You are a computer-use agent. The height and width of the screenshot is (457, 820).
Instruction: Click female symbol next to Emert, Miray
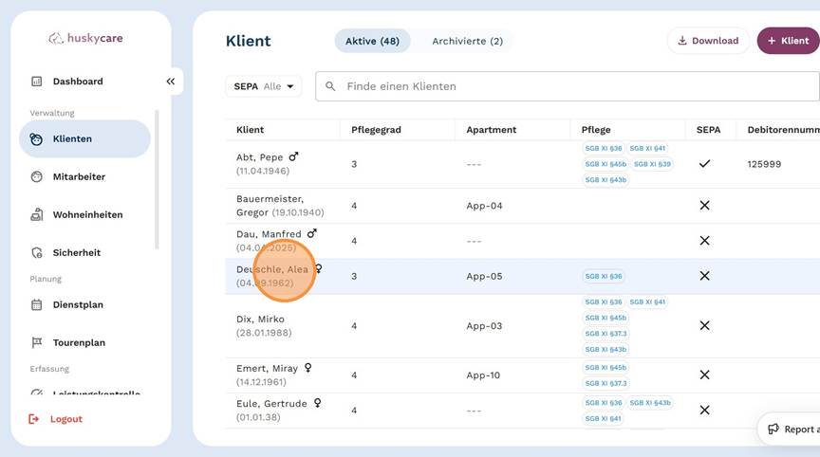(308, 368)
